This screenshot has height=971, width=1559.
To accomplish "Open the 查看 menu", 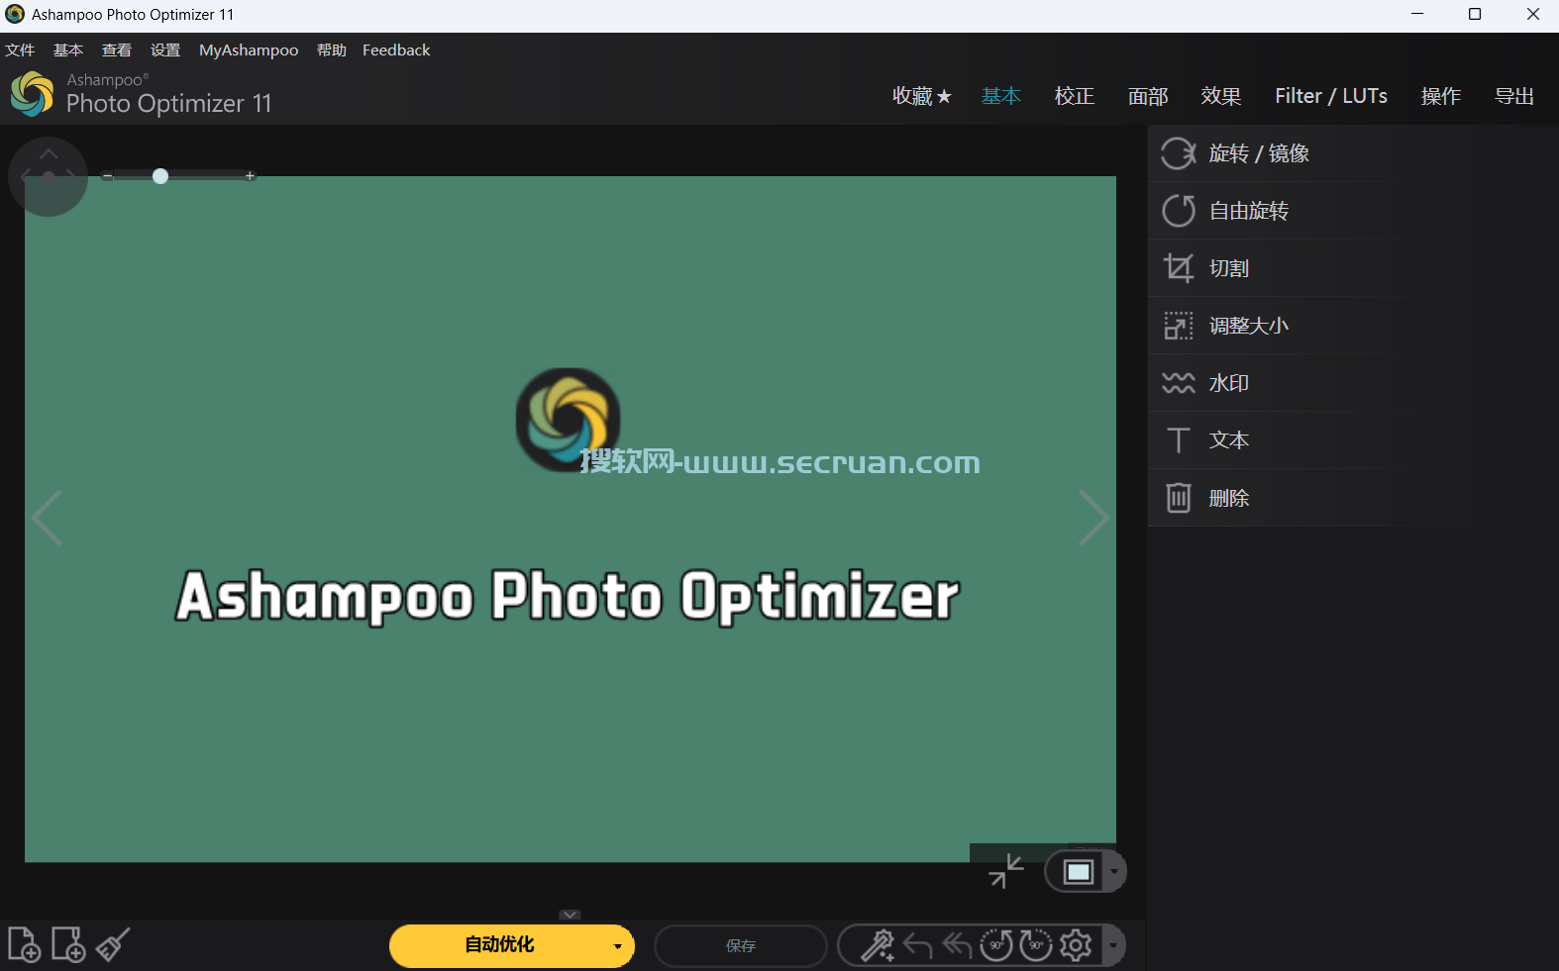I will [x=117, y=50].
